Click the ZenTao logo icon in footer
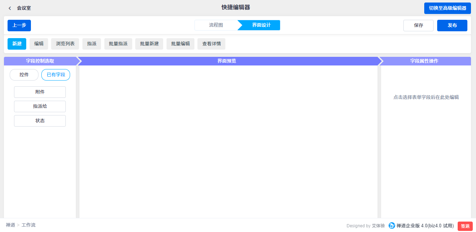The image size is (476, 232). pos(392,226)
